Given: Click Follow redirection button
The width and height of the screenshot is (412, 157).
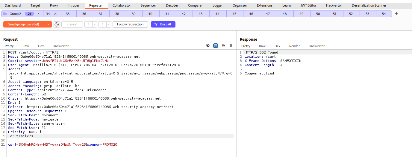Looking at the screenshot, I should click(130, 24).
